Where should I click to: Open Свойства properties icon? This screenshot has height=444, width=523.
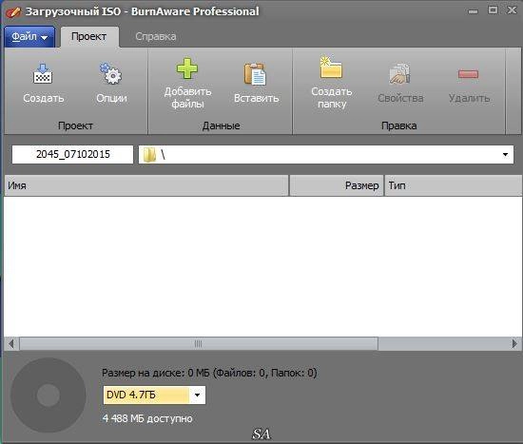400,73
